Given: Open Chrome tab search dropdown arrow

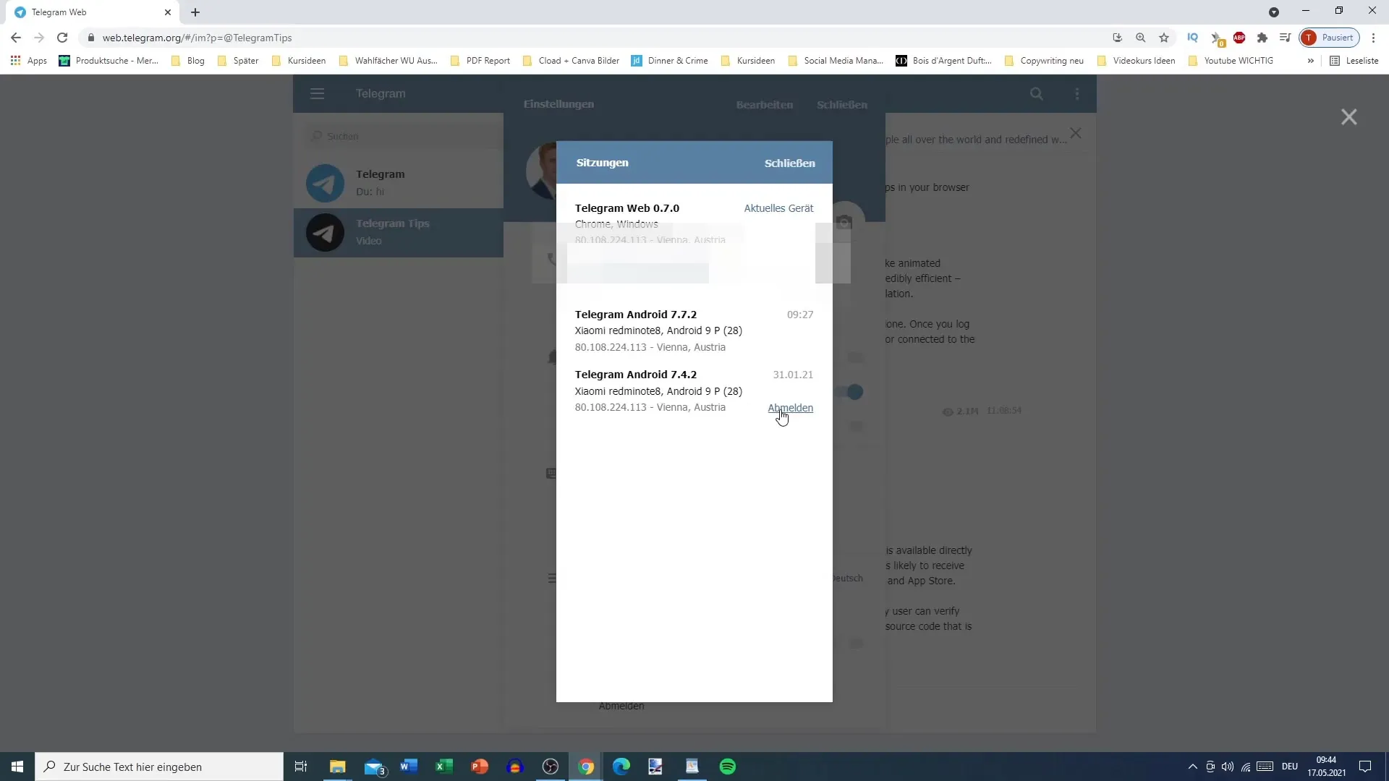Looking at the screenshot, I should [x=1274, y=12].
